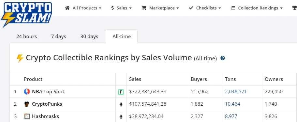Click the 1,740 owners value

pos(271,104)
